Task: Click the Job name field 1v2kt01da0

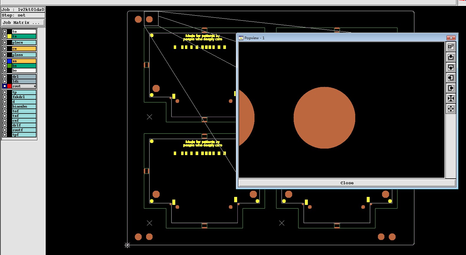Action: [23, 9]
